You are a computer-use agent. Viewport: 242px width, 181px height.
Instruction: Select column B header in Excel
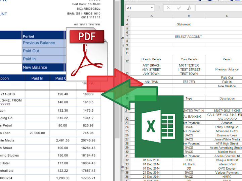click(x=189, y=16)
